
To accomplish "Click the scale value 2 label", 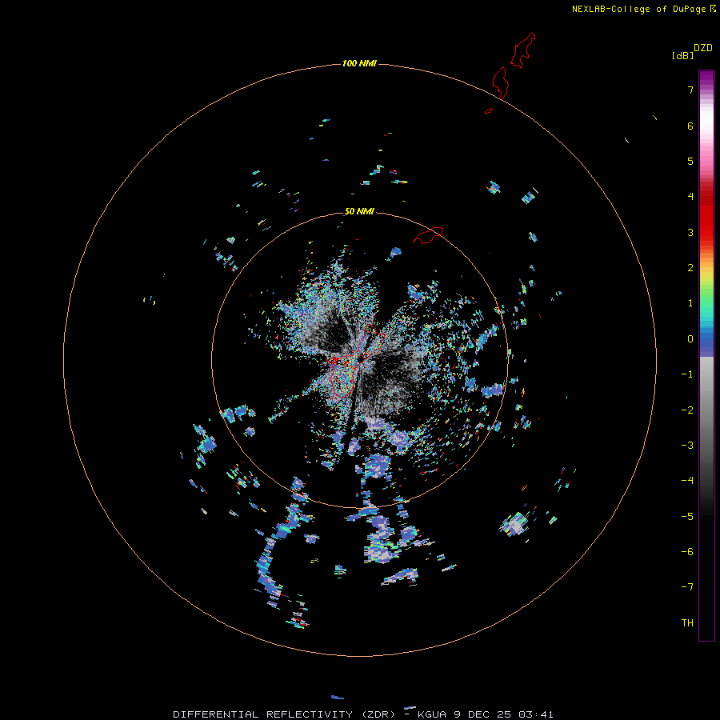I will pos(690,268).
